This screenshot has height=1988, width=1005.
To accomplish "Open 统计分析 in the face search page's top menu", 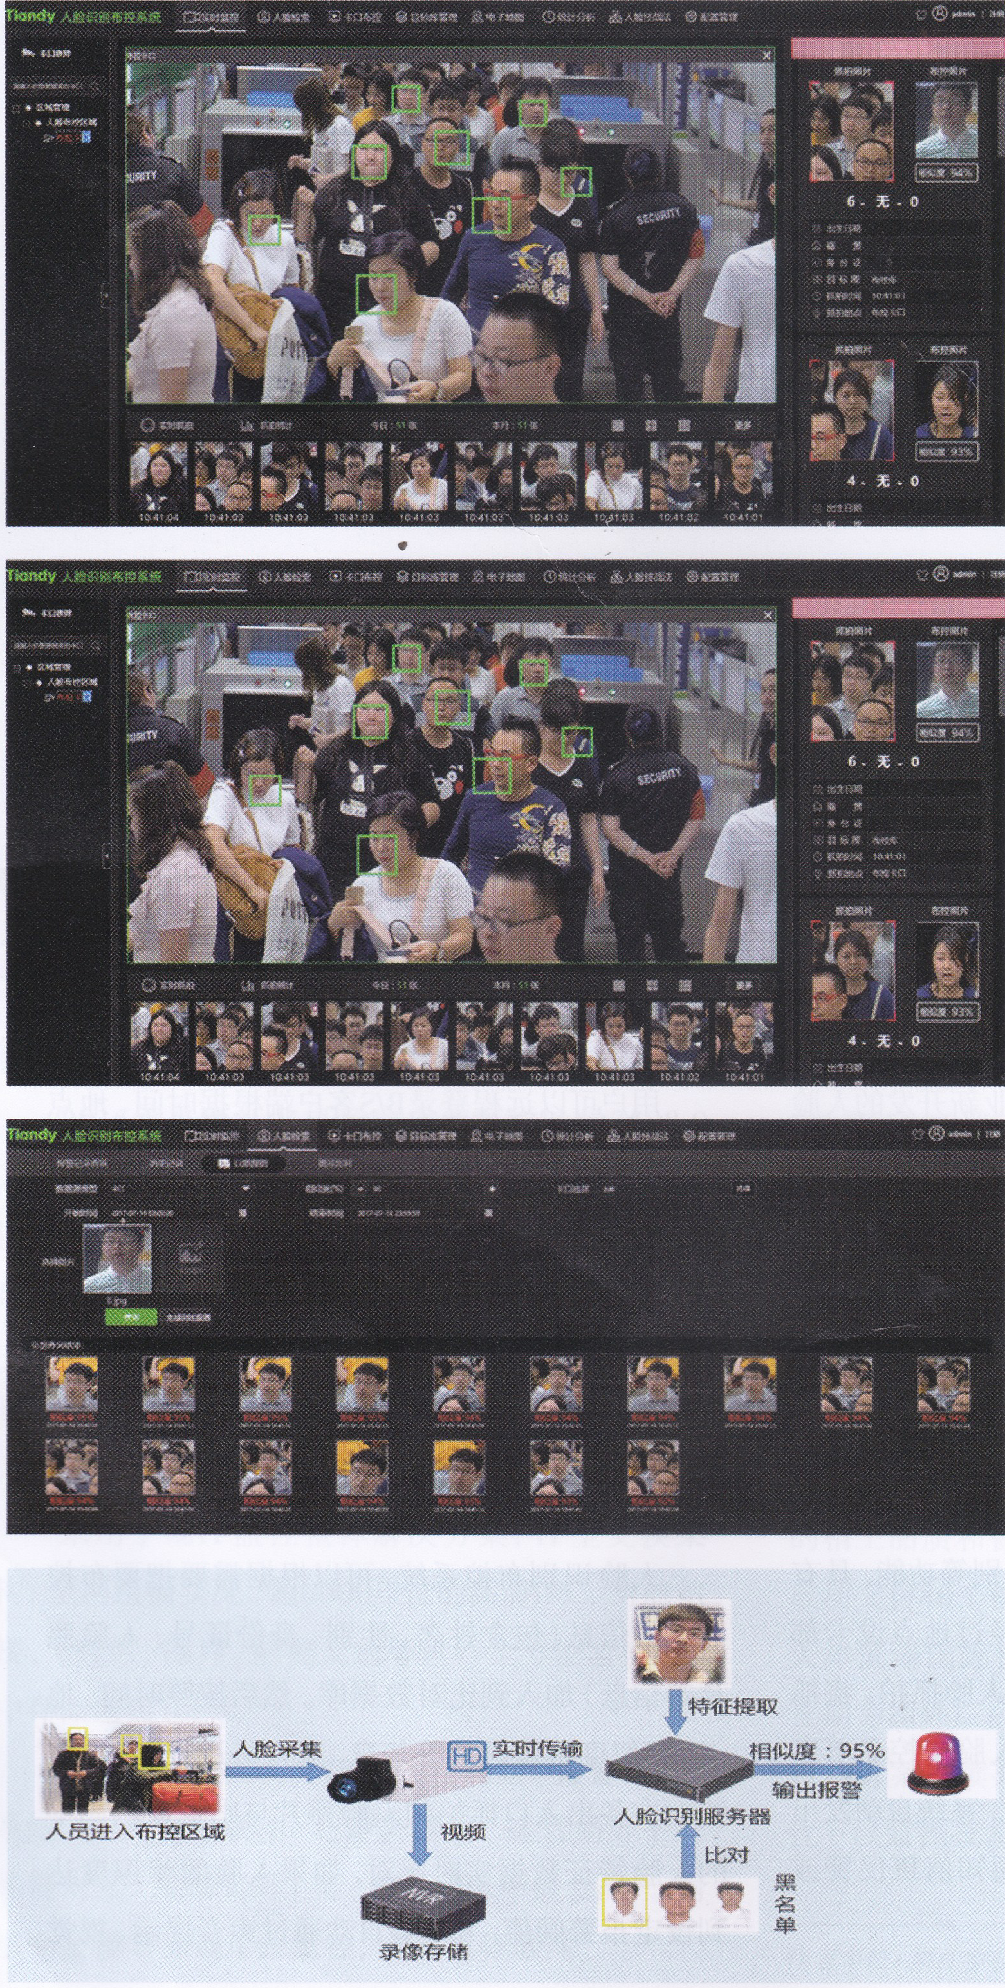I will click(567, 1136).
